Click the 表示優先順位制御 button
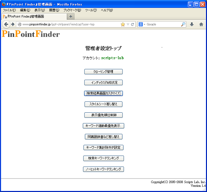 click(103, 115)
